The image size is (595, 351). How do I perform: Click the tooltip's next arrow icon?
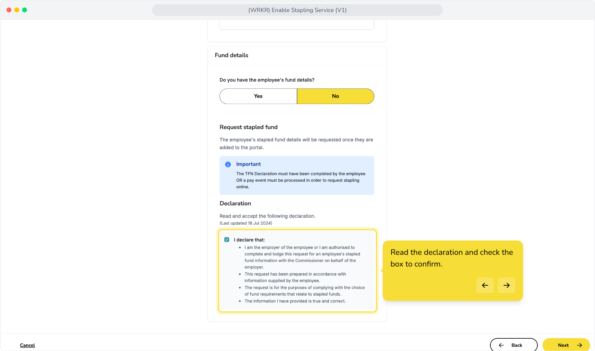click(x=507, y=285)
